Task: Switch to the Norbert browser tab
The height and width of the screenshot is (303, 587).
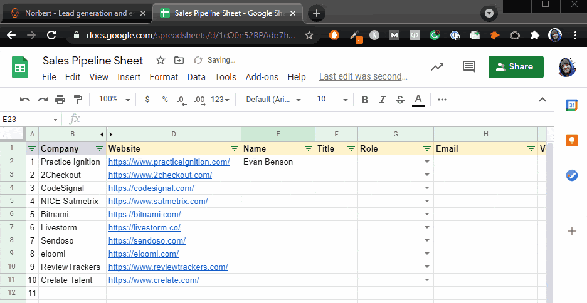Action: pyautogui.click(x=78, y=13)
